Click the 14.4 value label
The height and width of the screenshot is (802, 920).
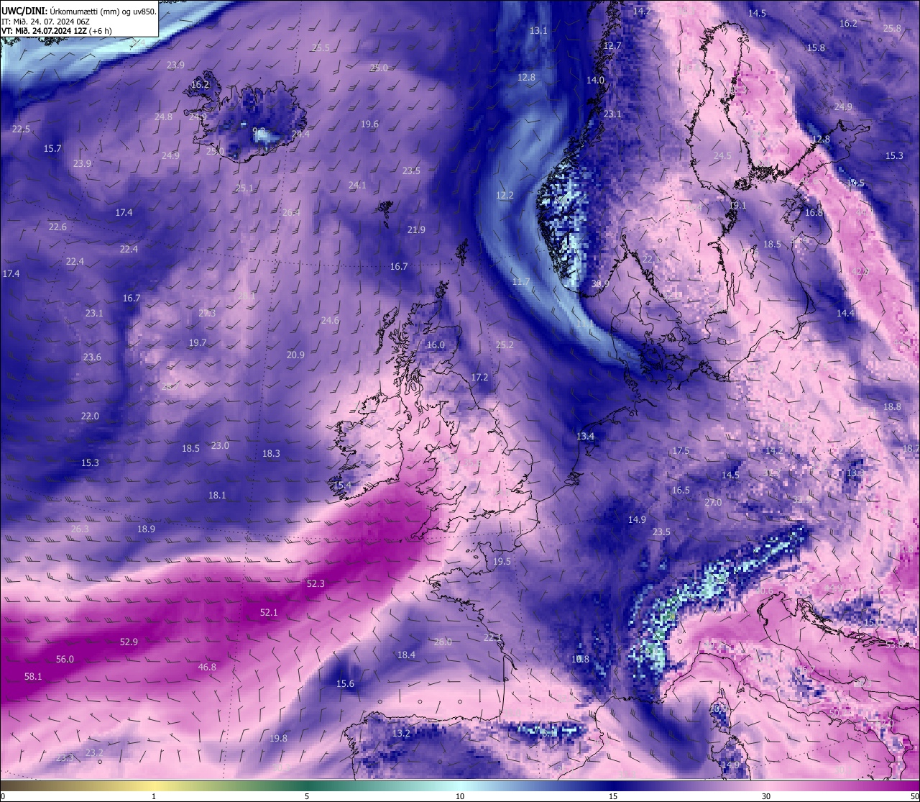click(x=845, y=314)
